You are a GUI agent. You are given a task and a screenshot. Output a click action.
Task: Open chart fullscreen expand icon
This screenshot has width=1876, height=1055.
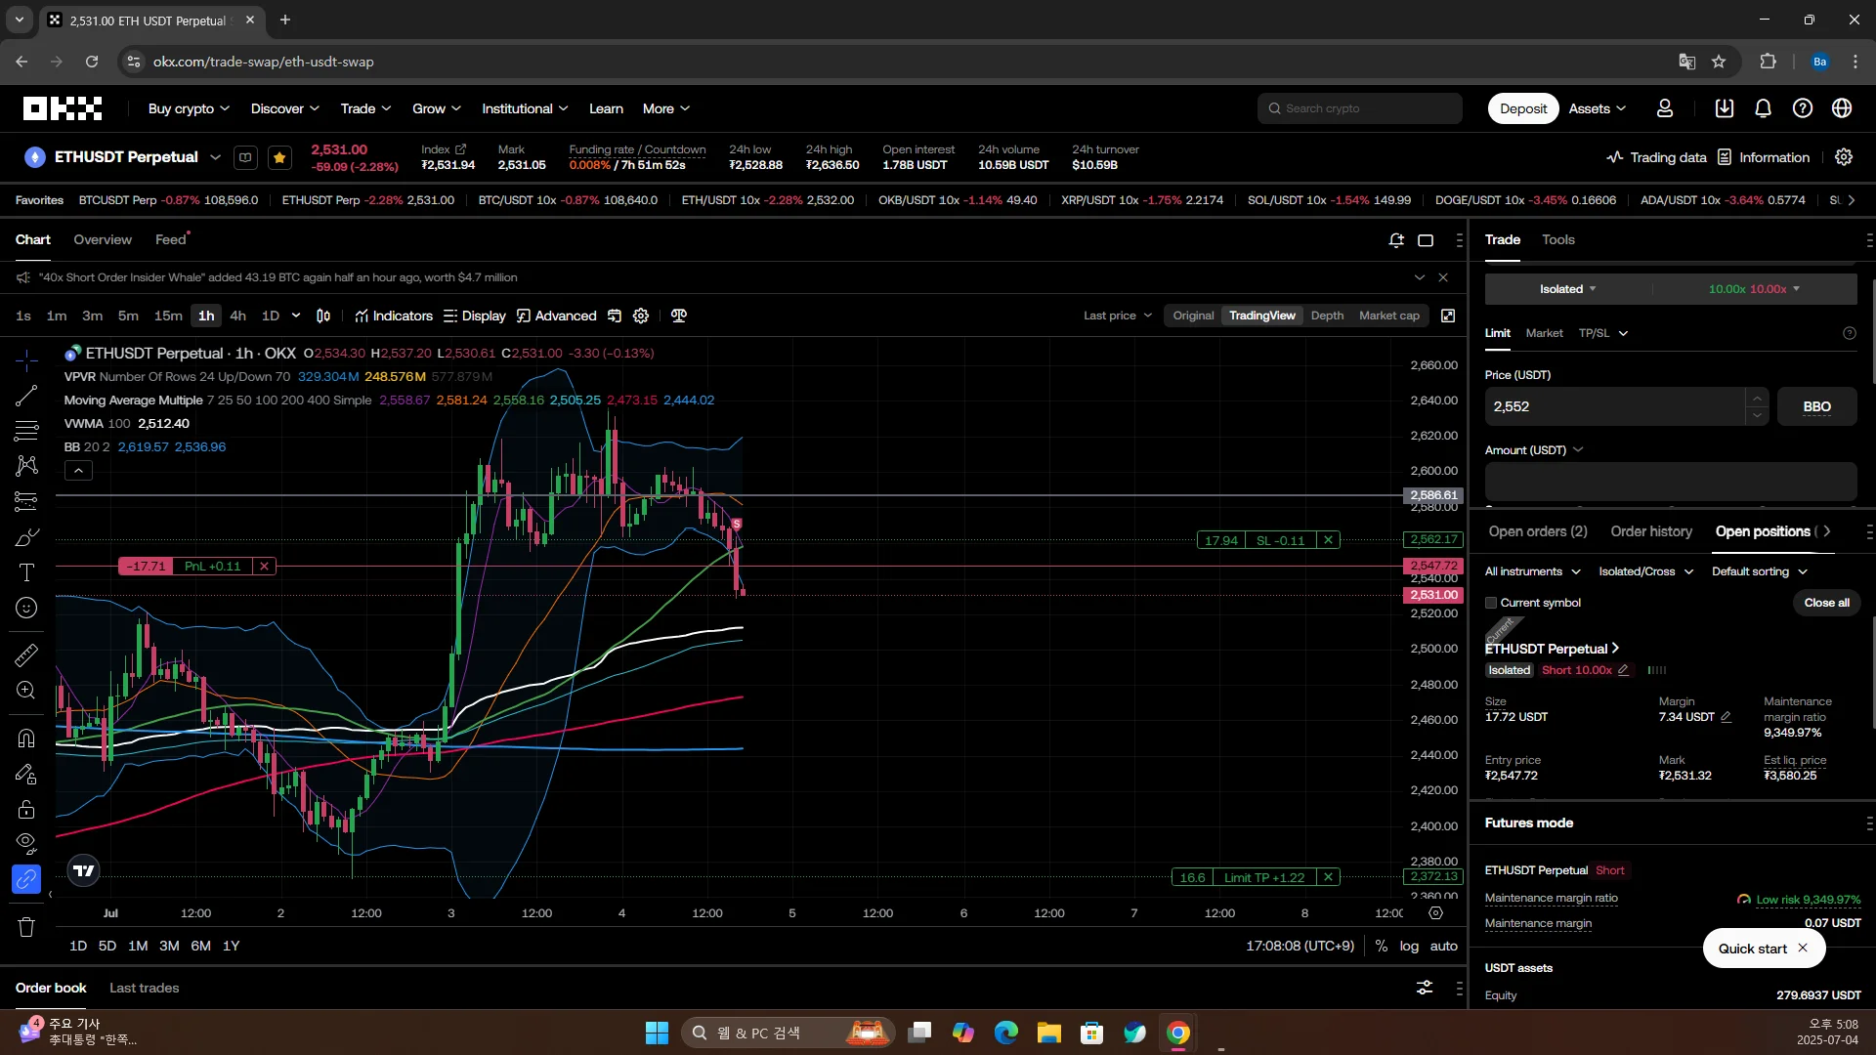coord(1448,316)
